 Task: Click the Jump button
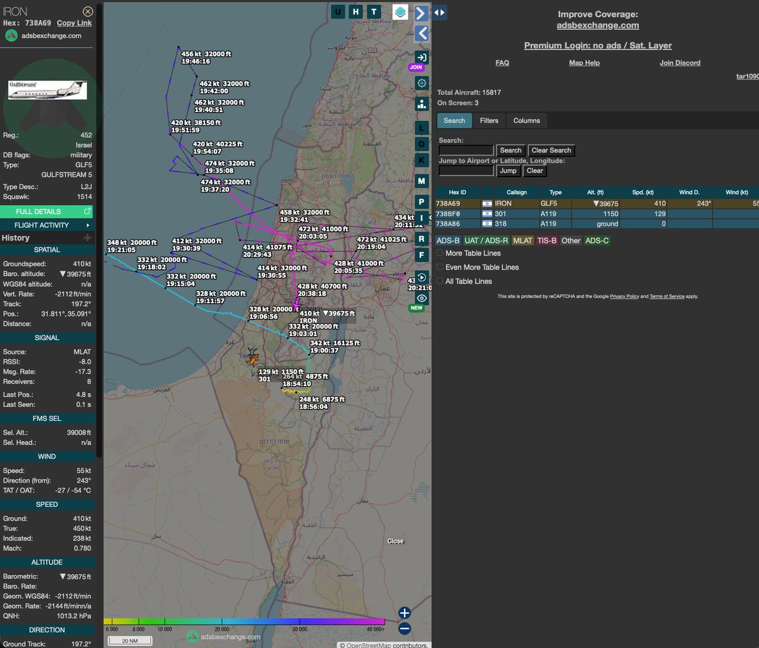(508, 171)
